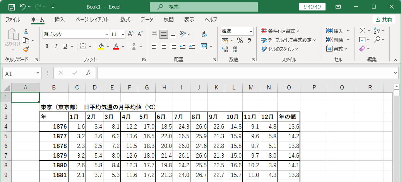Save the workbook with the floppy icon
The height and width of the screenshot is (182, 401).
[x=11, y=7]
